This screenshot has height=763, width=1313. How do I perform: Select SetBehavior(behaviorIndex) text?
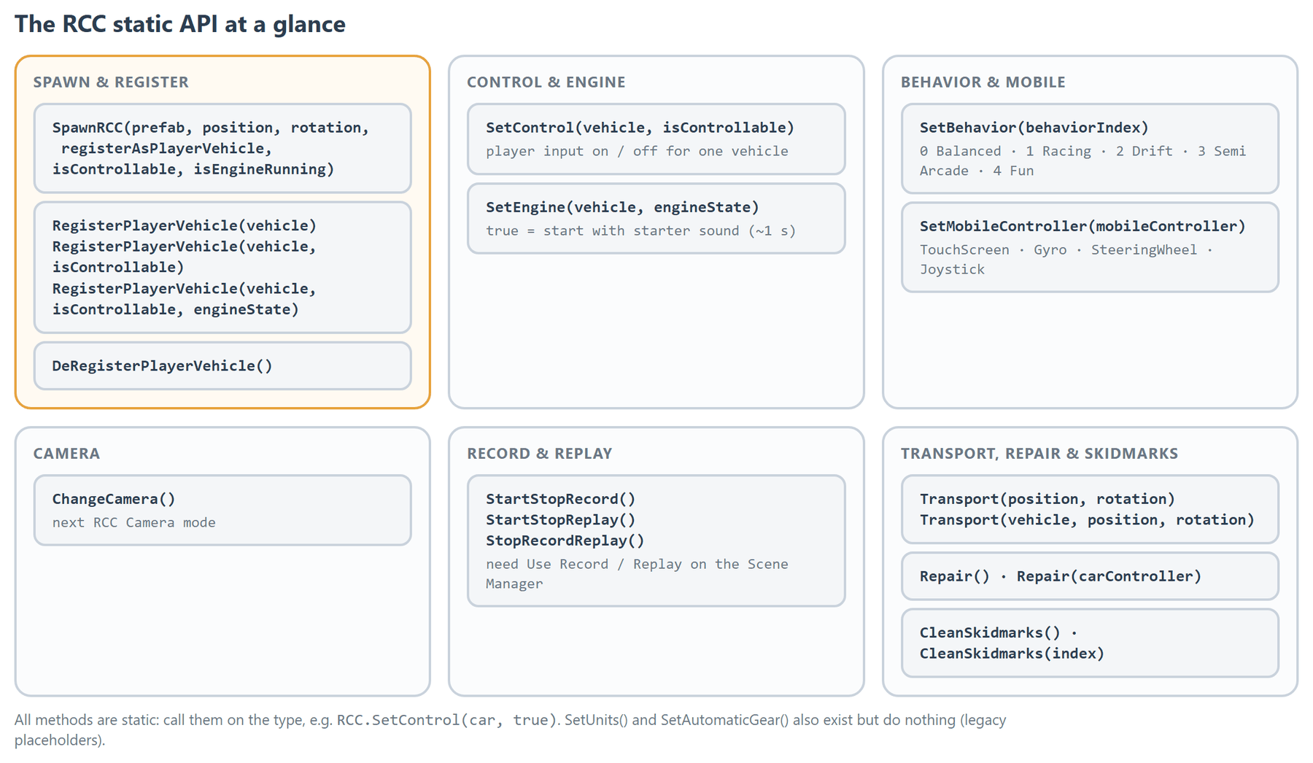click(1034, 128)
